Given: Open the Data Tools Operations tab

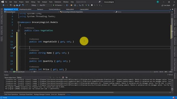Looking at the screenshot, I should 11,94.
